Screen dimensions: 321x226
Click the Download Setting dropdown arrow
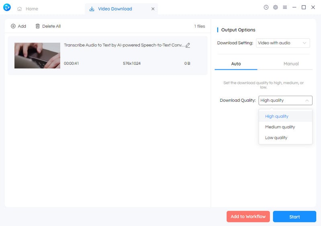[305, 43]
